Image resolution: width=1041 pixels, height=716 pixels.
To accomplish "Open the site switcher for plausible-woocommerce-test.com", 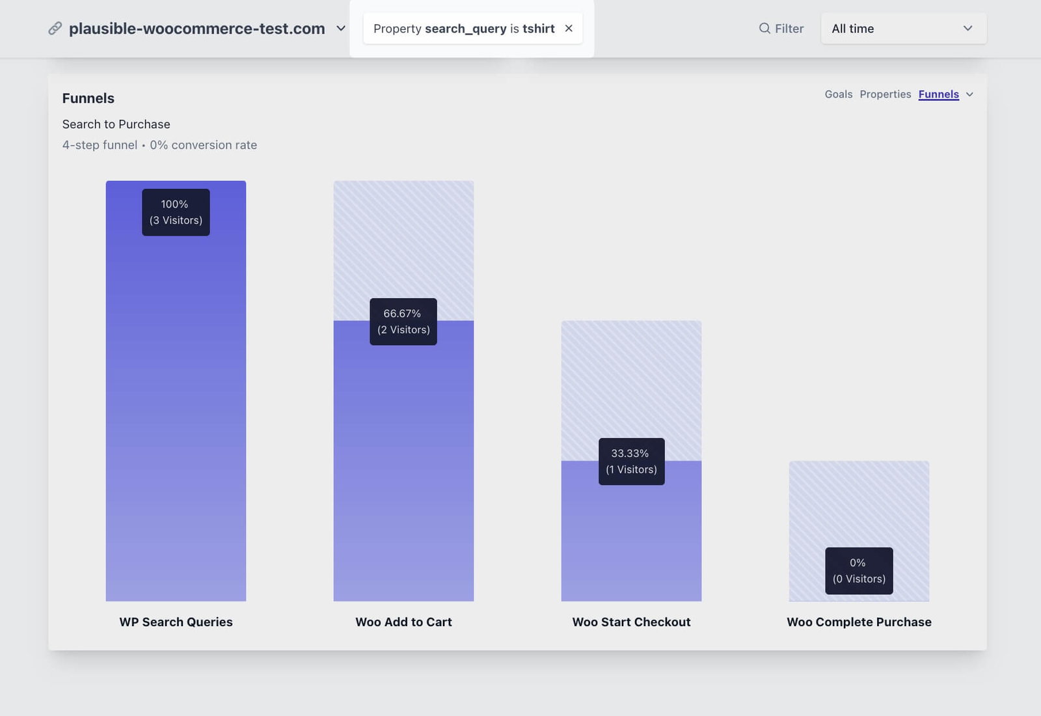I will 341,29.
